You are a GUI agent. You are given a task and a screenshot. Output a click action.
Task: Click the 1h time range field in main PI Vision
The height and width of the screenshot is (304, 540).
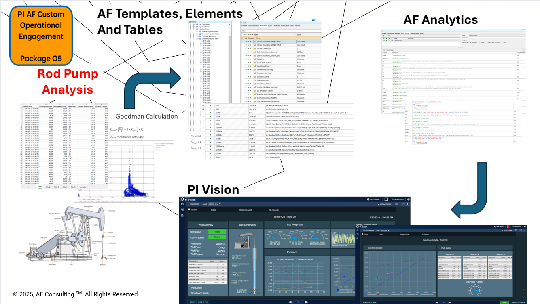(x=299, y=302)
